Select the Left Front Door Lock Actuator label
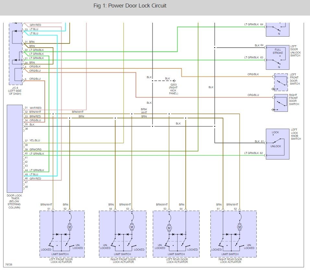310x271 pixels. click(61, 261)
